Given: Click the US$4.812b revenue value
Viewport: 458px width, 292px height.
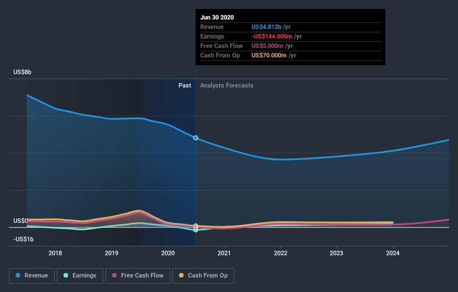Looking at the screenshot, I should tap(267, 27).
